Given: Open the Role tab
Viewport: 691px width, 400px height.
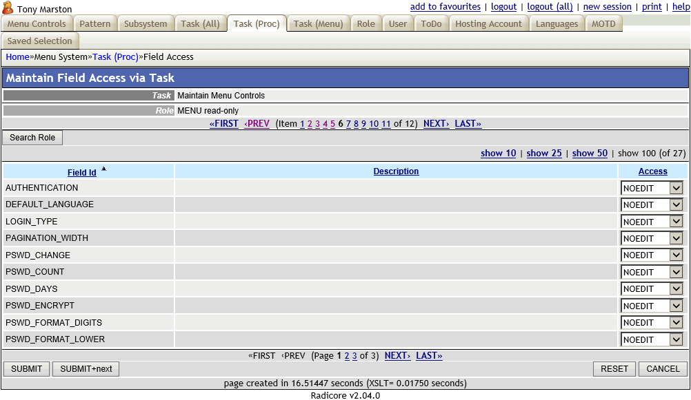Looking at the screenshot, I should point(365,23).
